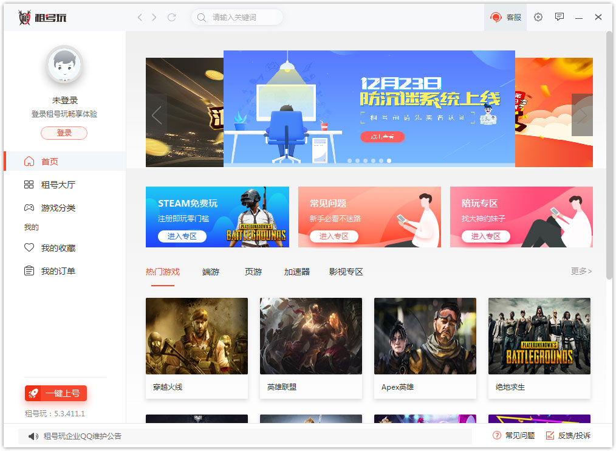Click the default user avatar

coord(64,64)
